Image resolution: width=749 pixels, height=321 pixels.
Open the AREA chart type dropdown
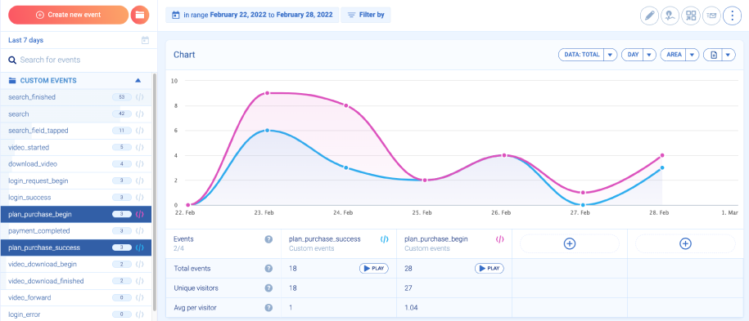pyautogui.click(x=679, y=55)
